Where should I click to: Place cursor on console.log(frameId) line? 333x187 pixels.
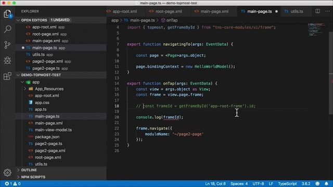coord(160,117)
